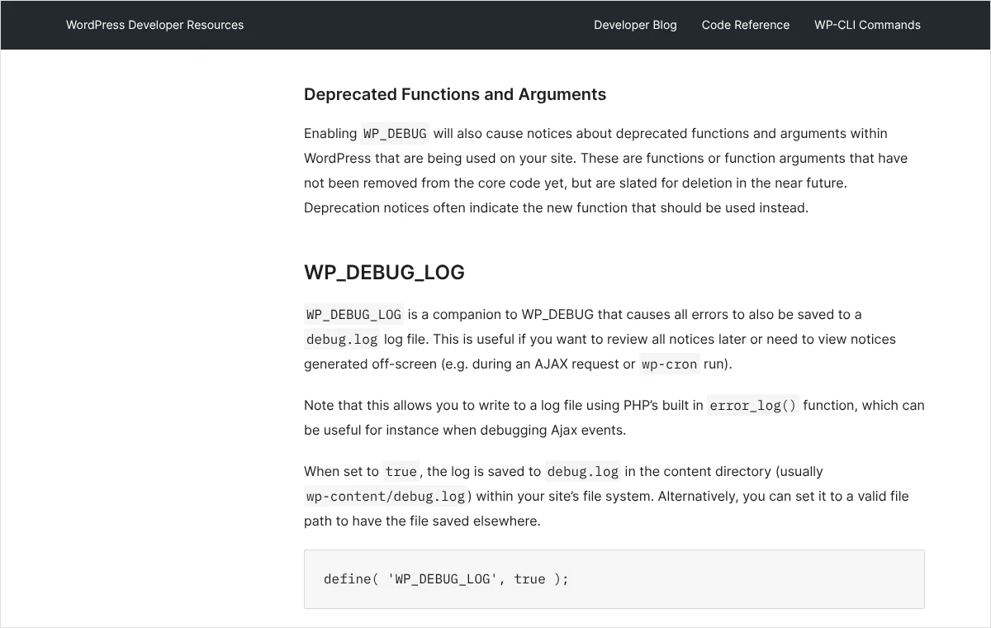The width and height of the screenshot is (991, 628).
Task: Click the define WP_DEBUG_LOG code block
Action: point(614,579)
